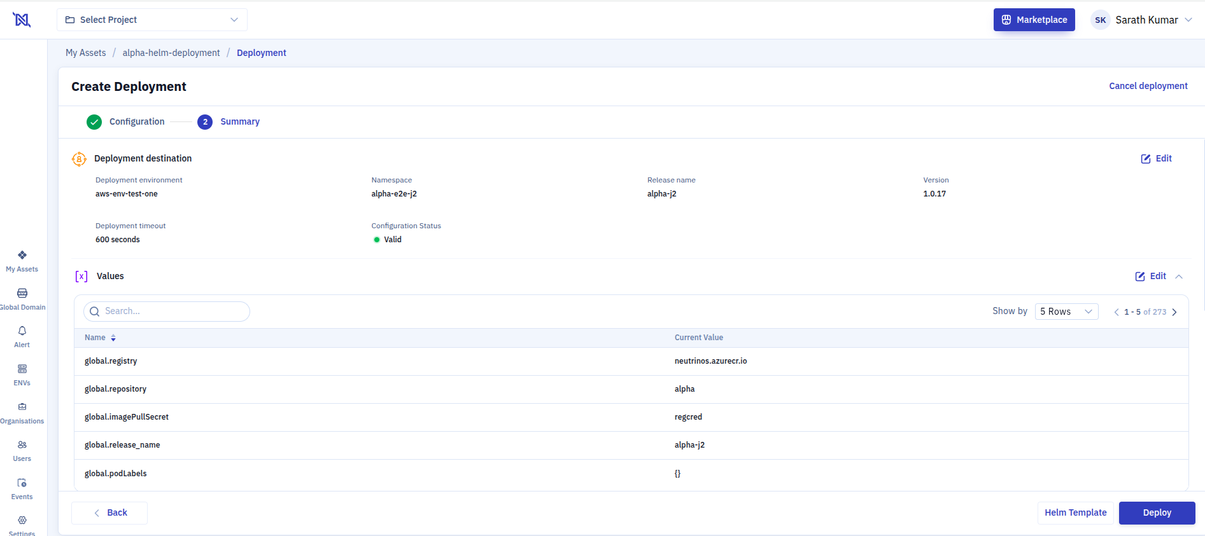Open the Select Project dropdown
Image resolution: width=1205 pixels, height=536 pixels.
[152, 20]
